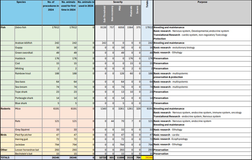Select the 'Purpose' column header
Image resolution: width=252 pixels, height=160 pixels.
tap(202, 2)
